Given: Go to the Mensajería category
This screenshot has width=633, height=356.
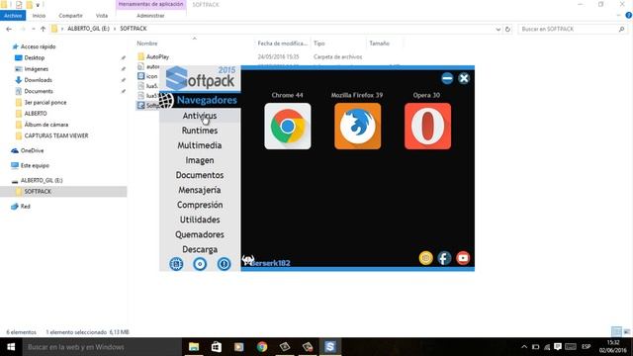Looking at the screenshot, I should tap(200, 190).
